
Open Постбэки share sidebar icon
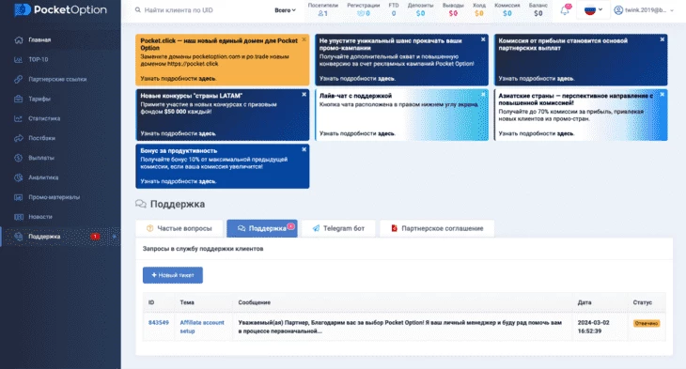[x=19, y=138]
